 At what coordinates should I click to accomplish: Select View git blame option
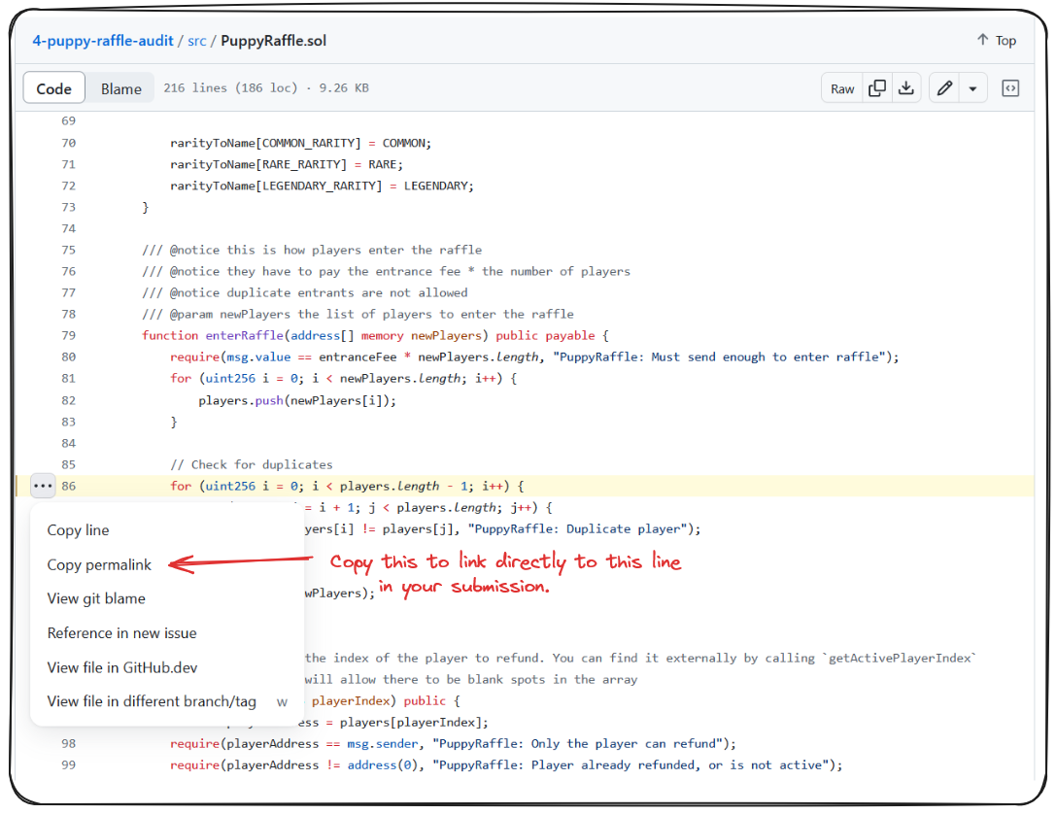click(x=96, y=598)
